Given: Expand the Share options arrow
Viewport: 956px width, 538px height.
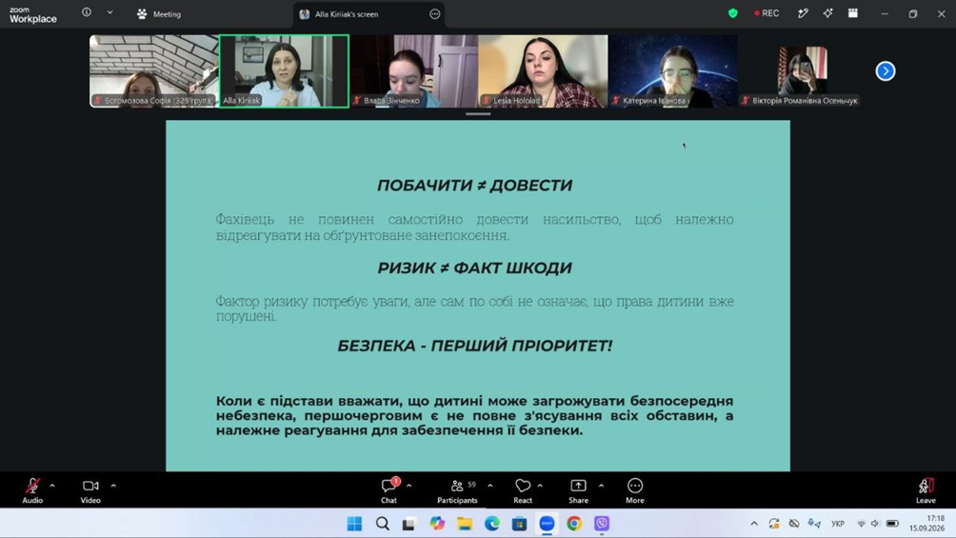Looking at the screenshot, I should [x=601, y=487].
